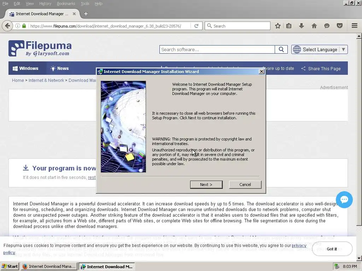Open the downloads arrow icon
362x271 pixels.
click(x=301, y=26)
